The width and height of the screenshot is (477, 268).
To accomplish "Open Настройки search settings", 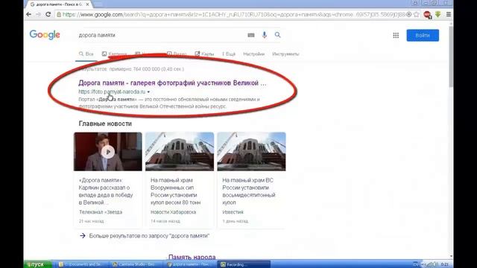I will pyautogui.click(x=253, y=54).
